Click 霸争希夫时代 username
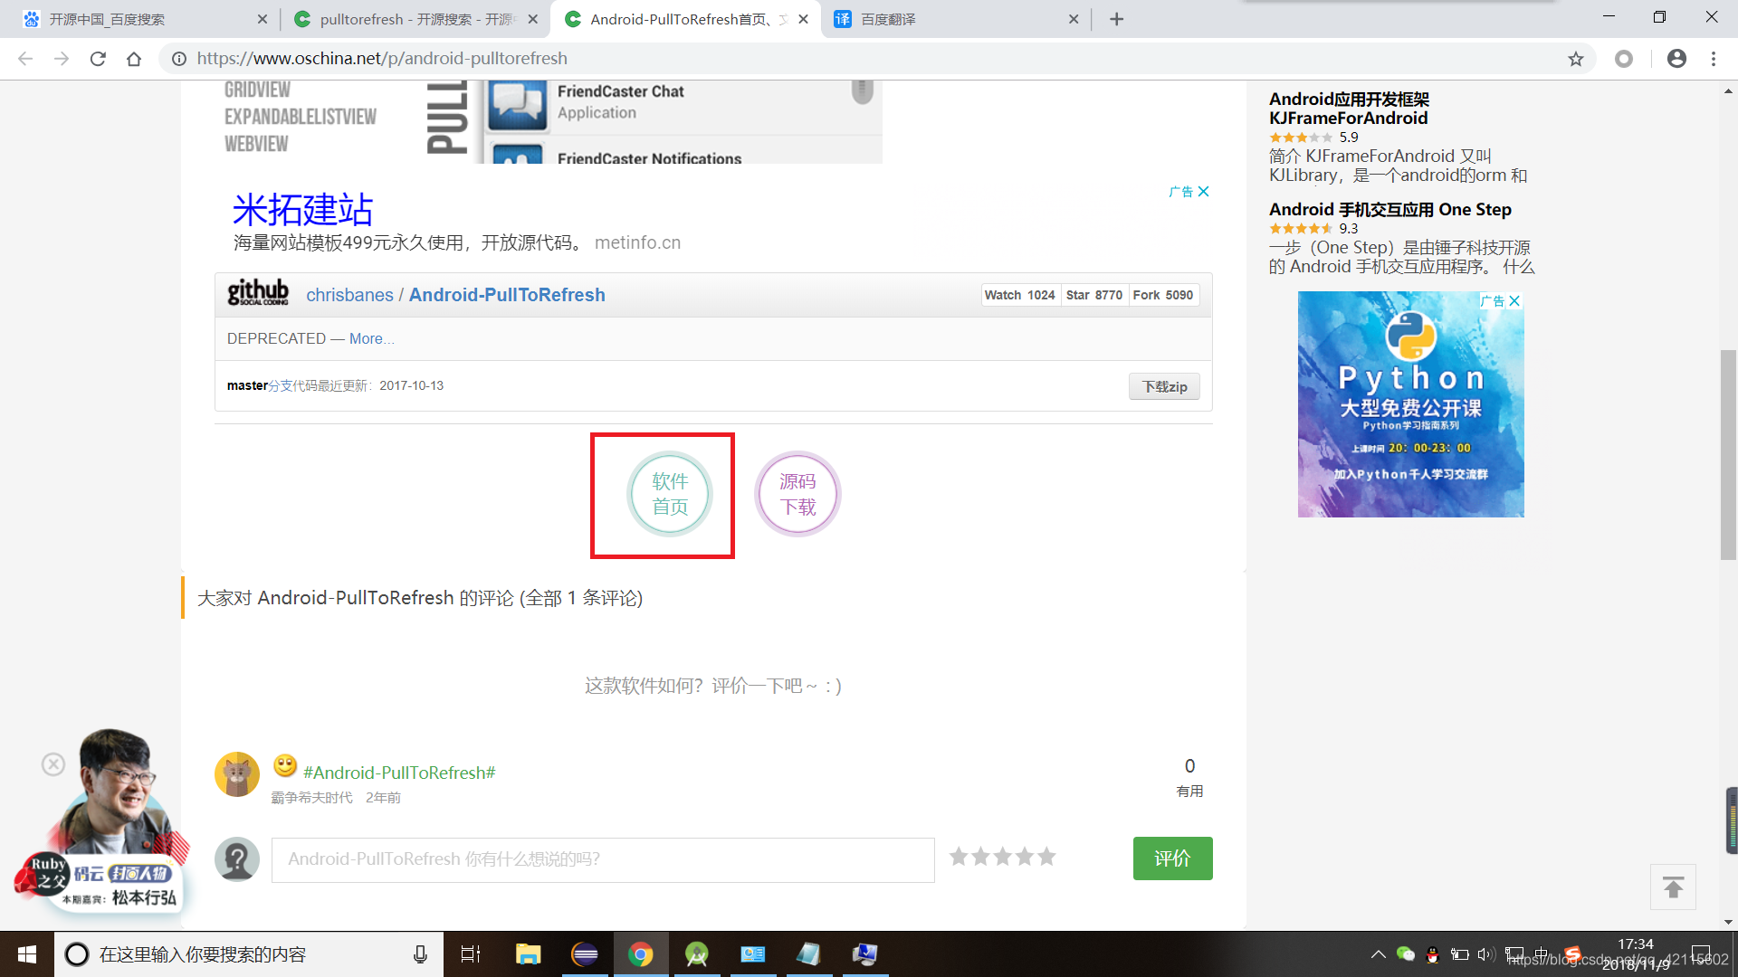Viewport: 1738px width, 977px height. (x=312, y=798)
